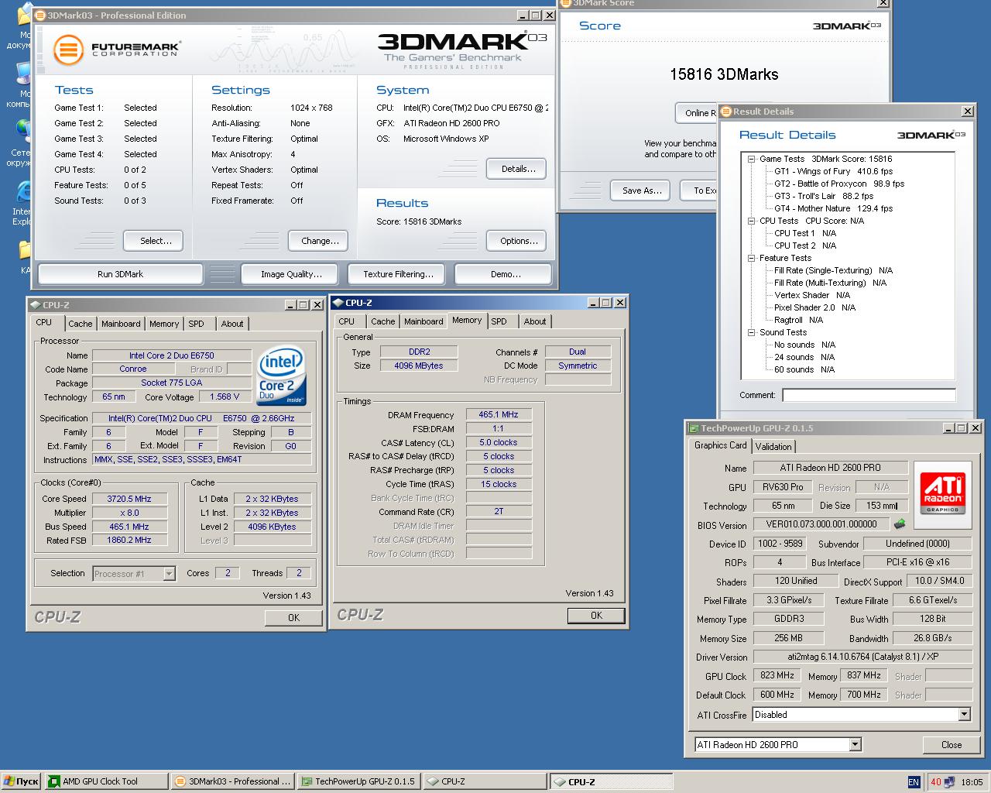991x793 pixels.
Task: Open the graphics card selector dropdown in GPU-Z
Action: (855, 744)
